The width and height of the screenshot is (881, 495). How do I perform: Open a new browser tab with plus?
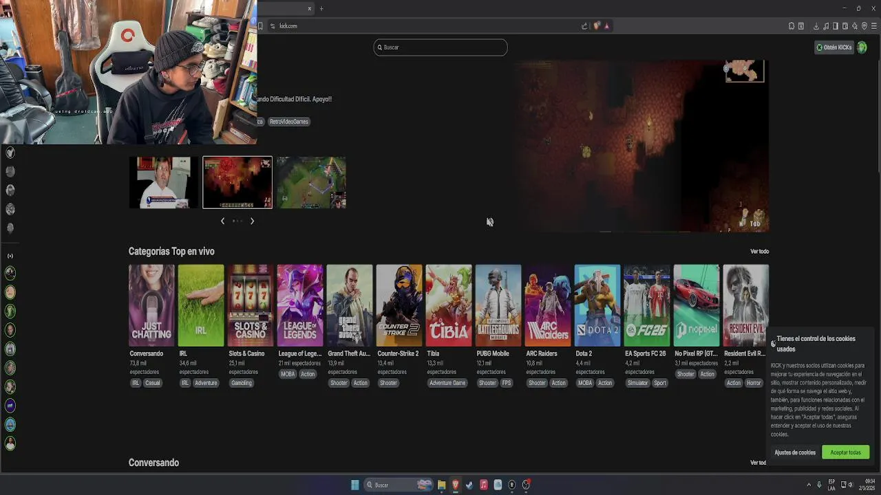coord(321,8)
